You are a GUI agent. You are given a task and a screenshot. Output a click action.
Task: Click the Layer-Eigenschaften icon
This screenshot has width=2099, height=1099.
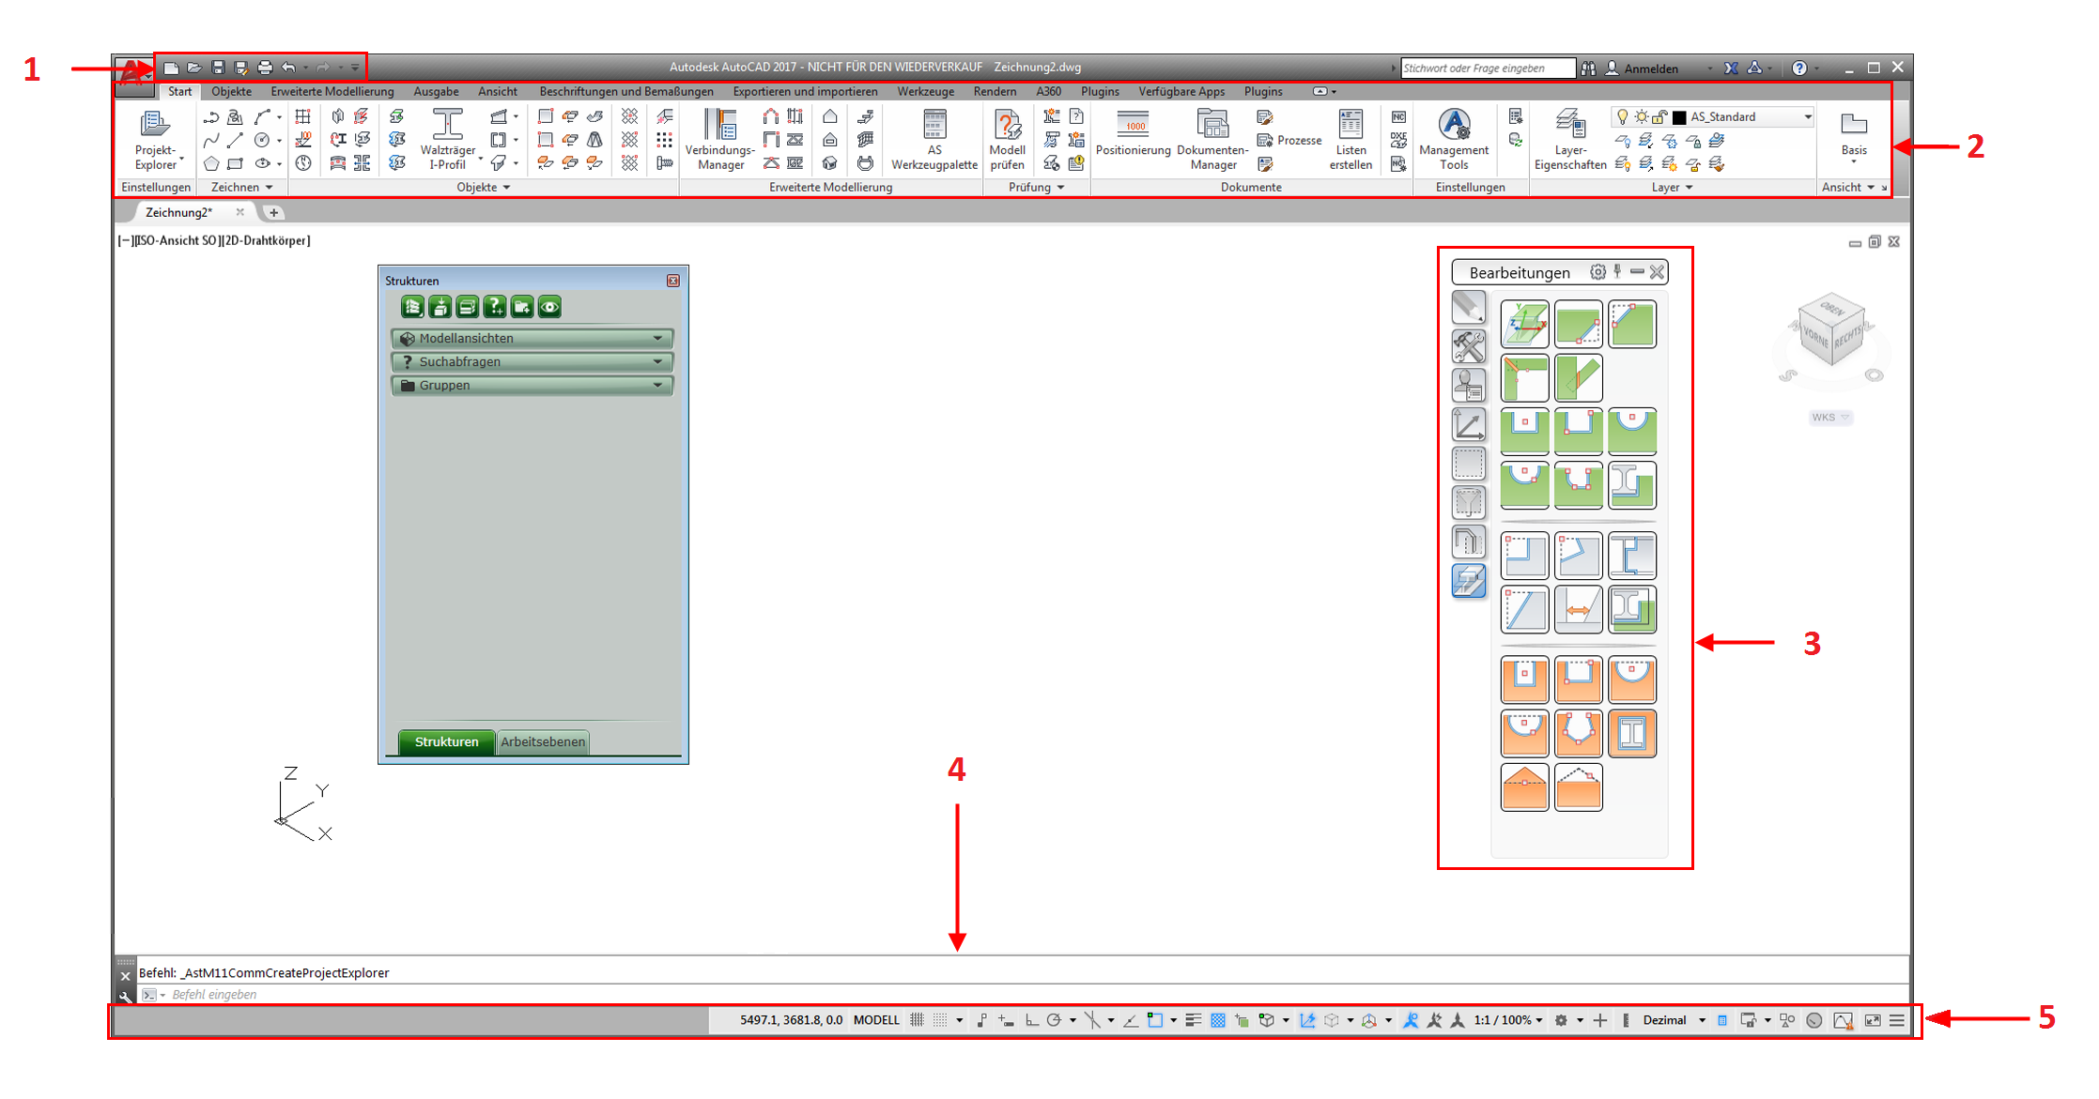1569,125
